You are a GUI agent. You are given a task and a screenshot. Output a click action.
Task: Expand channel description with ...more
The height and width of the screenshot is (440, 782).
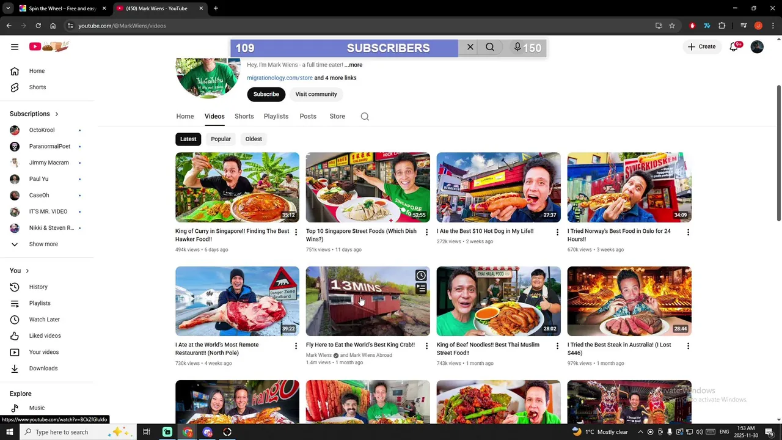[353, 65]
